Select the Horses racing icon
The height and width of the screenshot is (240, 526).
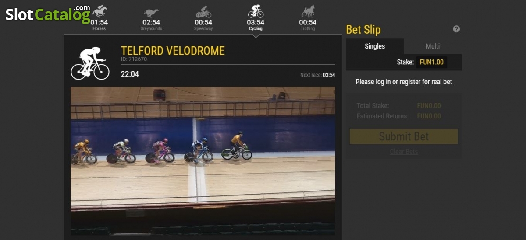(99, 11)
